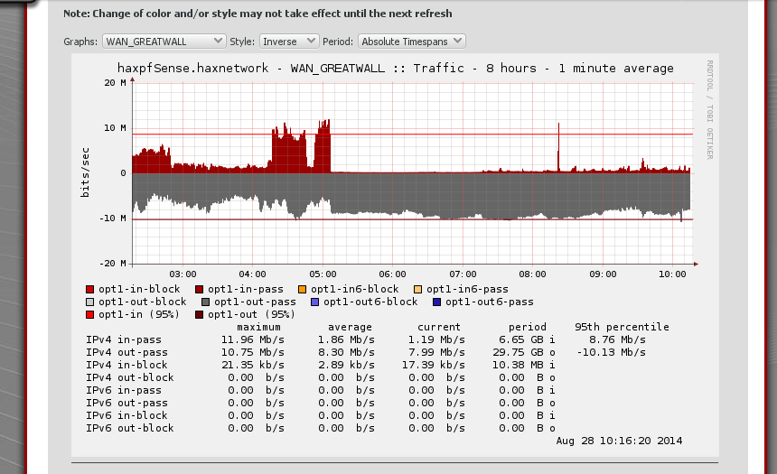Click the opt1-in (95%) bright red swatch
Screen dimensions: 777x474
[x=89, y=314]
